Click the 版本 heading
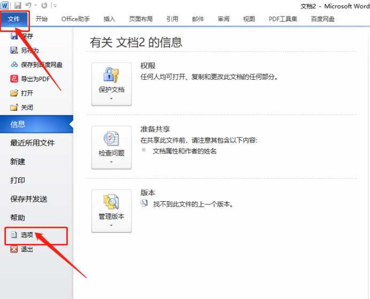 pos(148,193)
